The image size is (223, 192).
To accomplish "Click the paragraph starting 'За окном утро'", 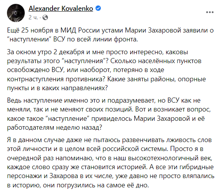I will [106, 70].
